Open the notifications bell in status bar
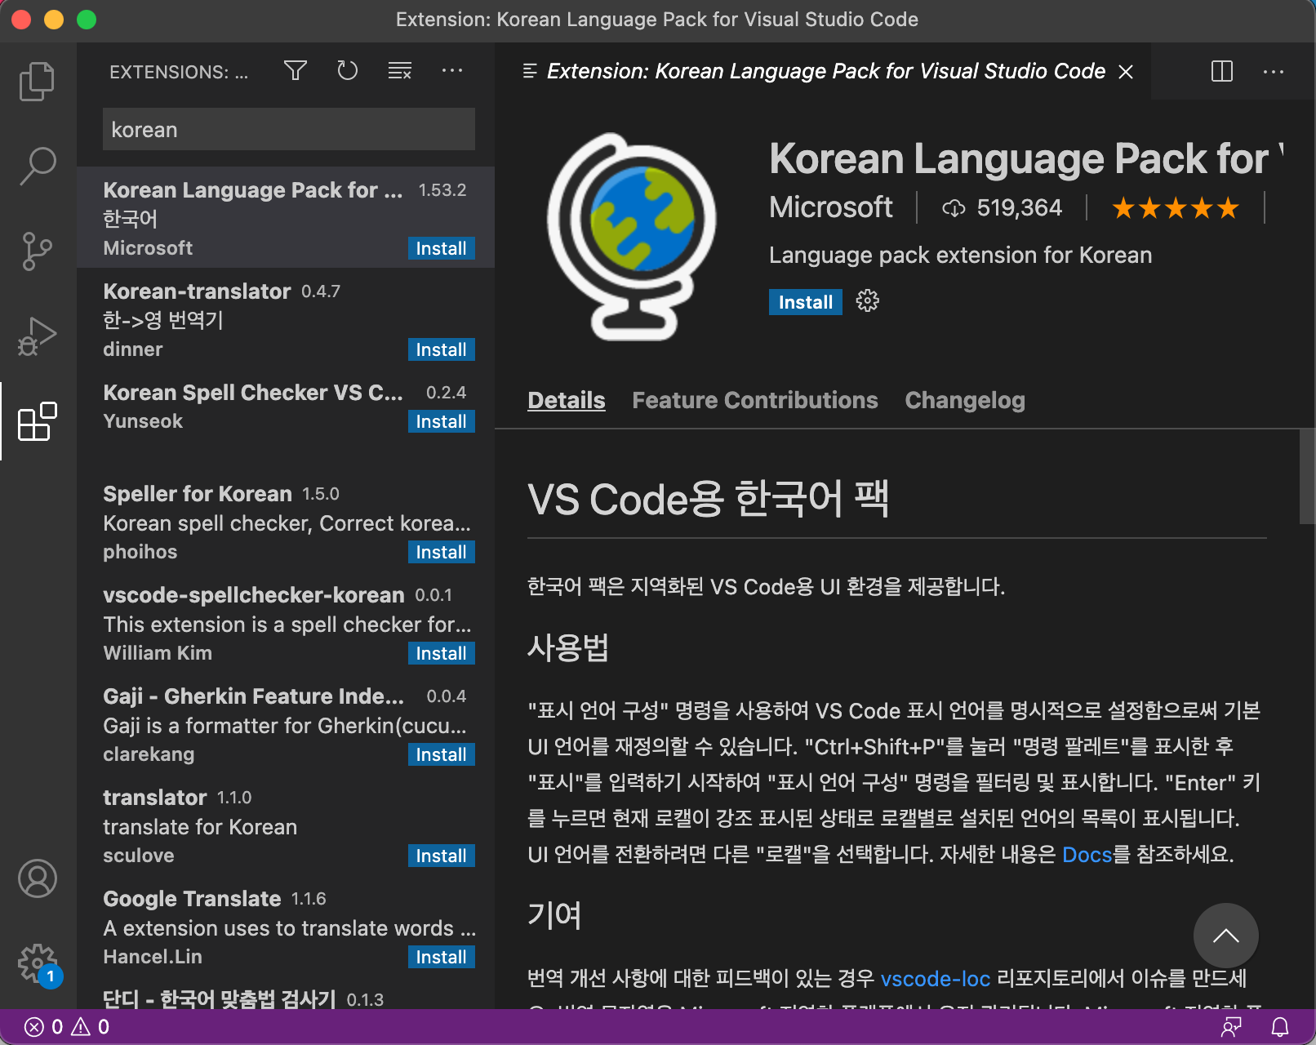This screenshot has width=1316, height=1045. [1280, 1026]
